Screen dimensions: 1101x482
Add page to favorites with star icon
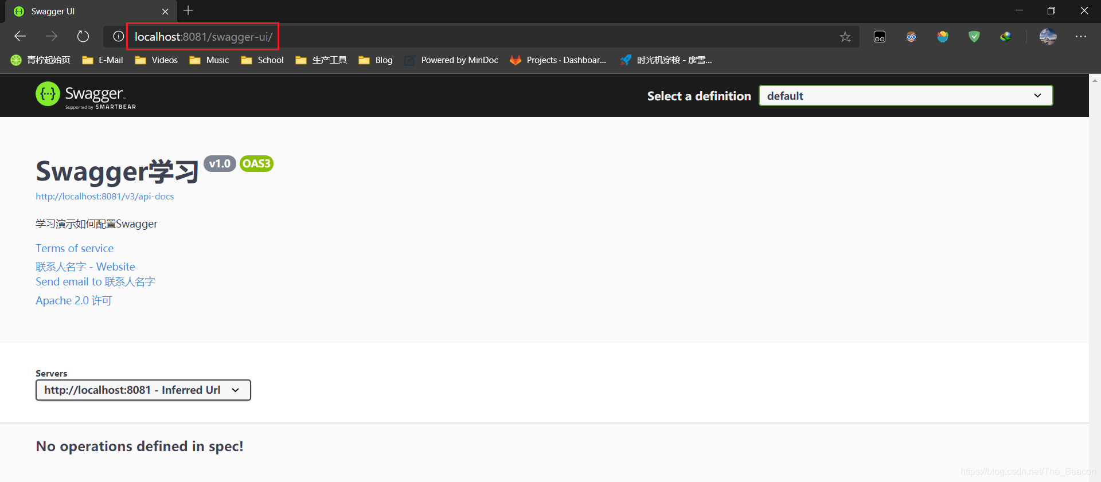845,37
